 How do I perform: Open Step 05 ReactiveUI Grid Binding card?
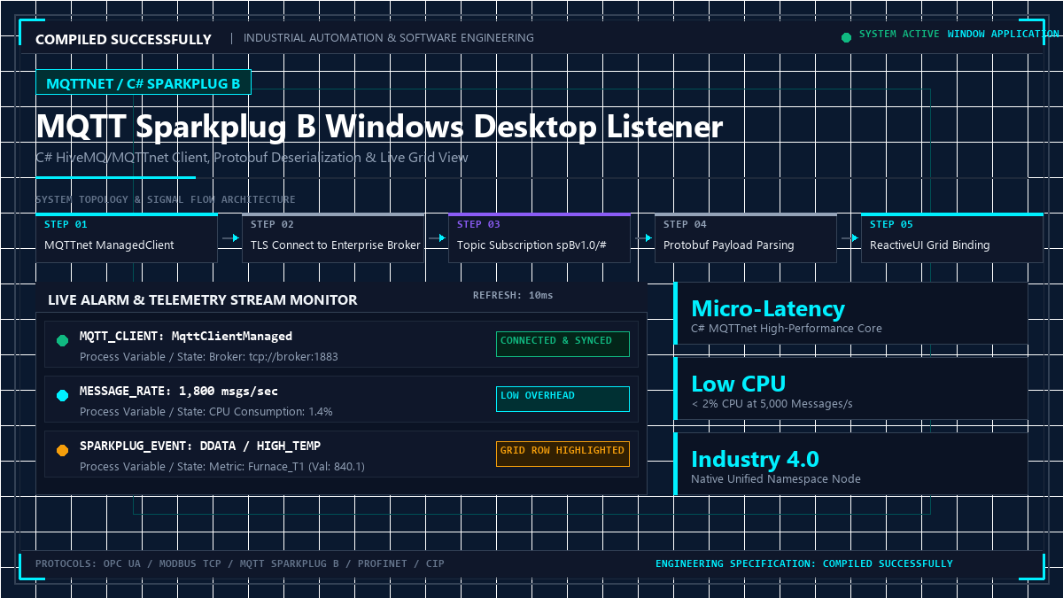coord(952,237)
